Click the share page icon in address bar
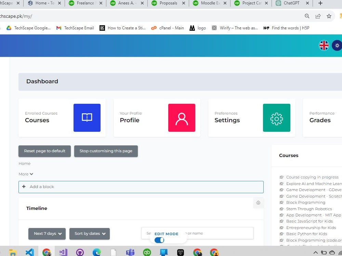 (x=318, y=16)
